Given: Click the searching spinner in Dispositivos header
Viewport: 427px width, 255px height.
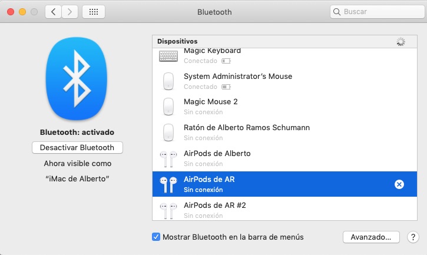Looking at the screenshot, I should coord(400,41).
